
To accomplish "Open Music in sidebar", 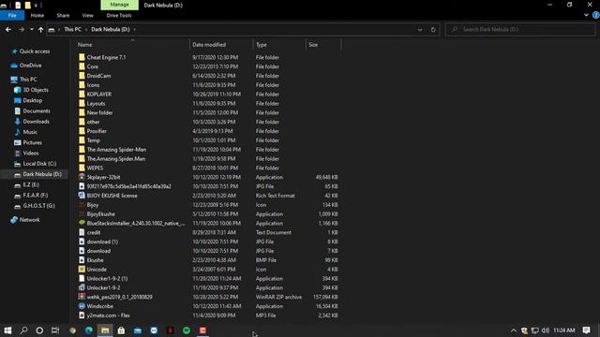I will 30,132.
